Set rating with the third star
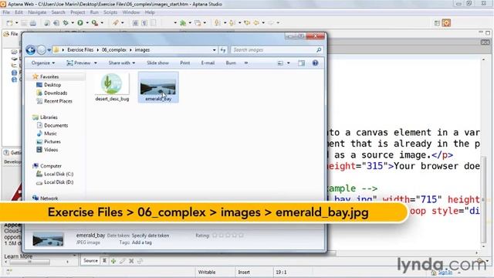 pyautogui.click(x=228, y=235)
